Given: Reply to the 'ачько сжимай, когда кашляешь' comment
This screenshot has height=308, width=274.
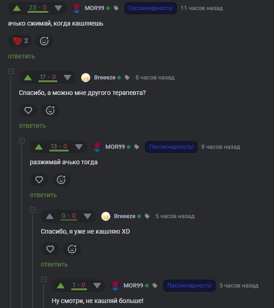Looking at the screenshot, I should [x=21, y=57].
